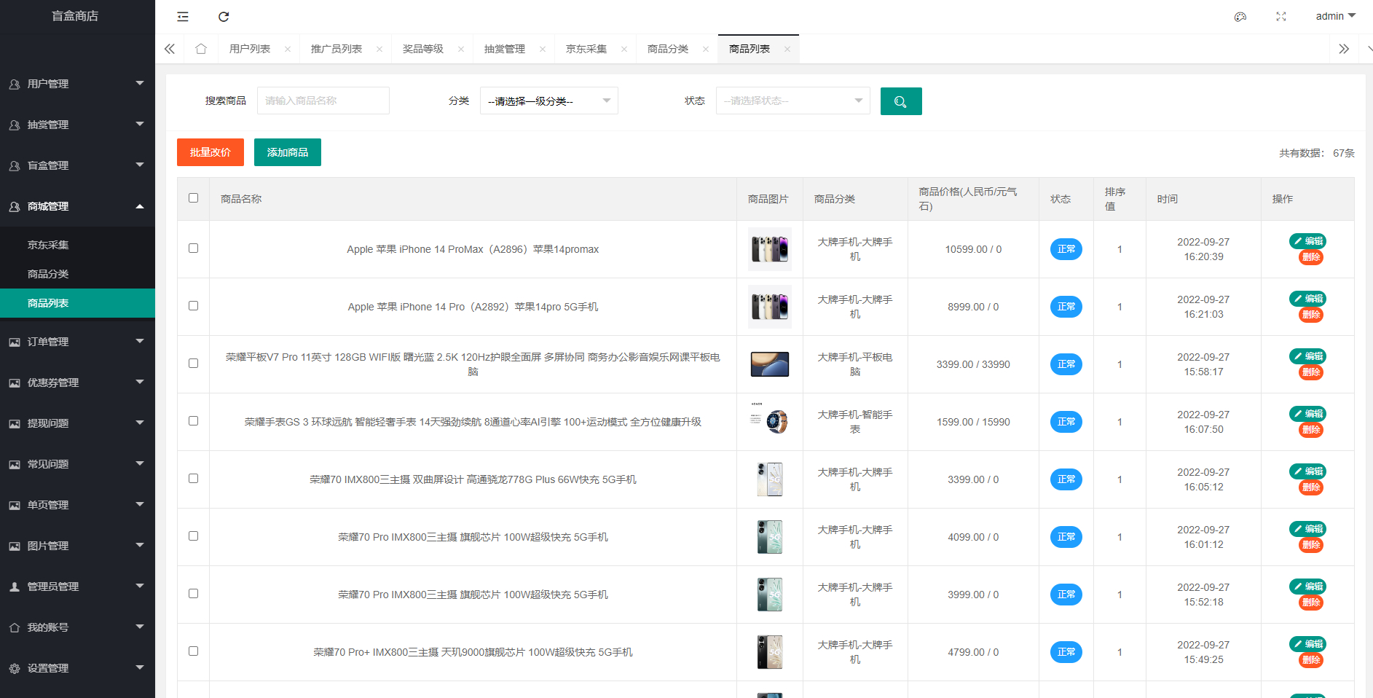Collapse the sidebar using the top-left icon
Viewport: 1373px width, 698px height.
182,16
